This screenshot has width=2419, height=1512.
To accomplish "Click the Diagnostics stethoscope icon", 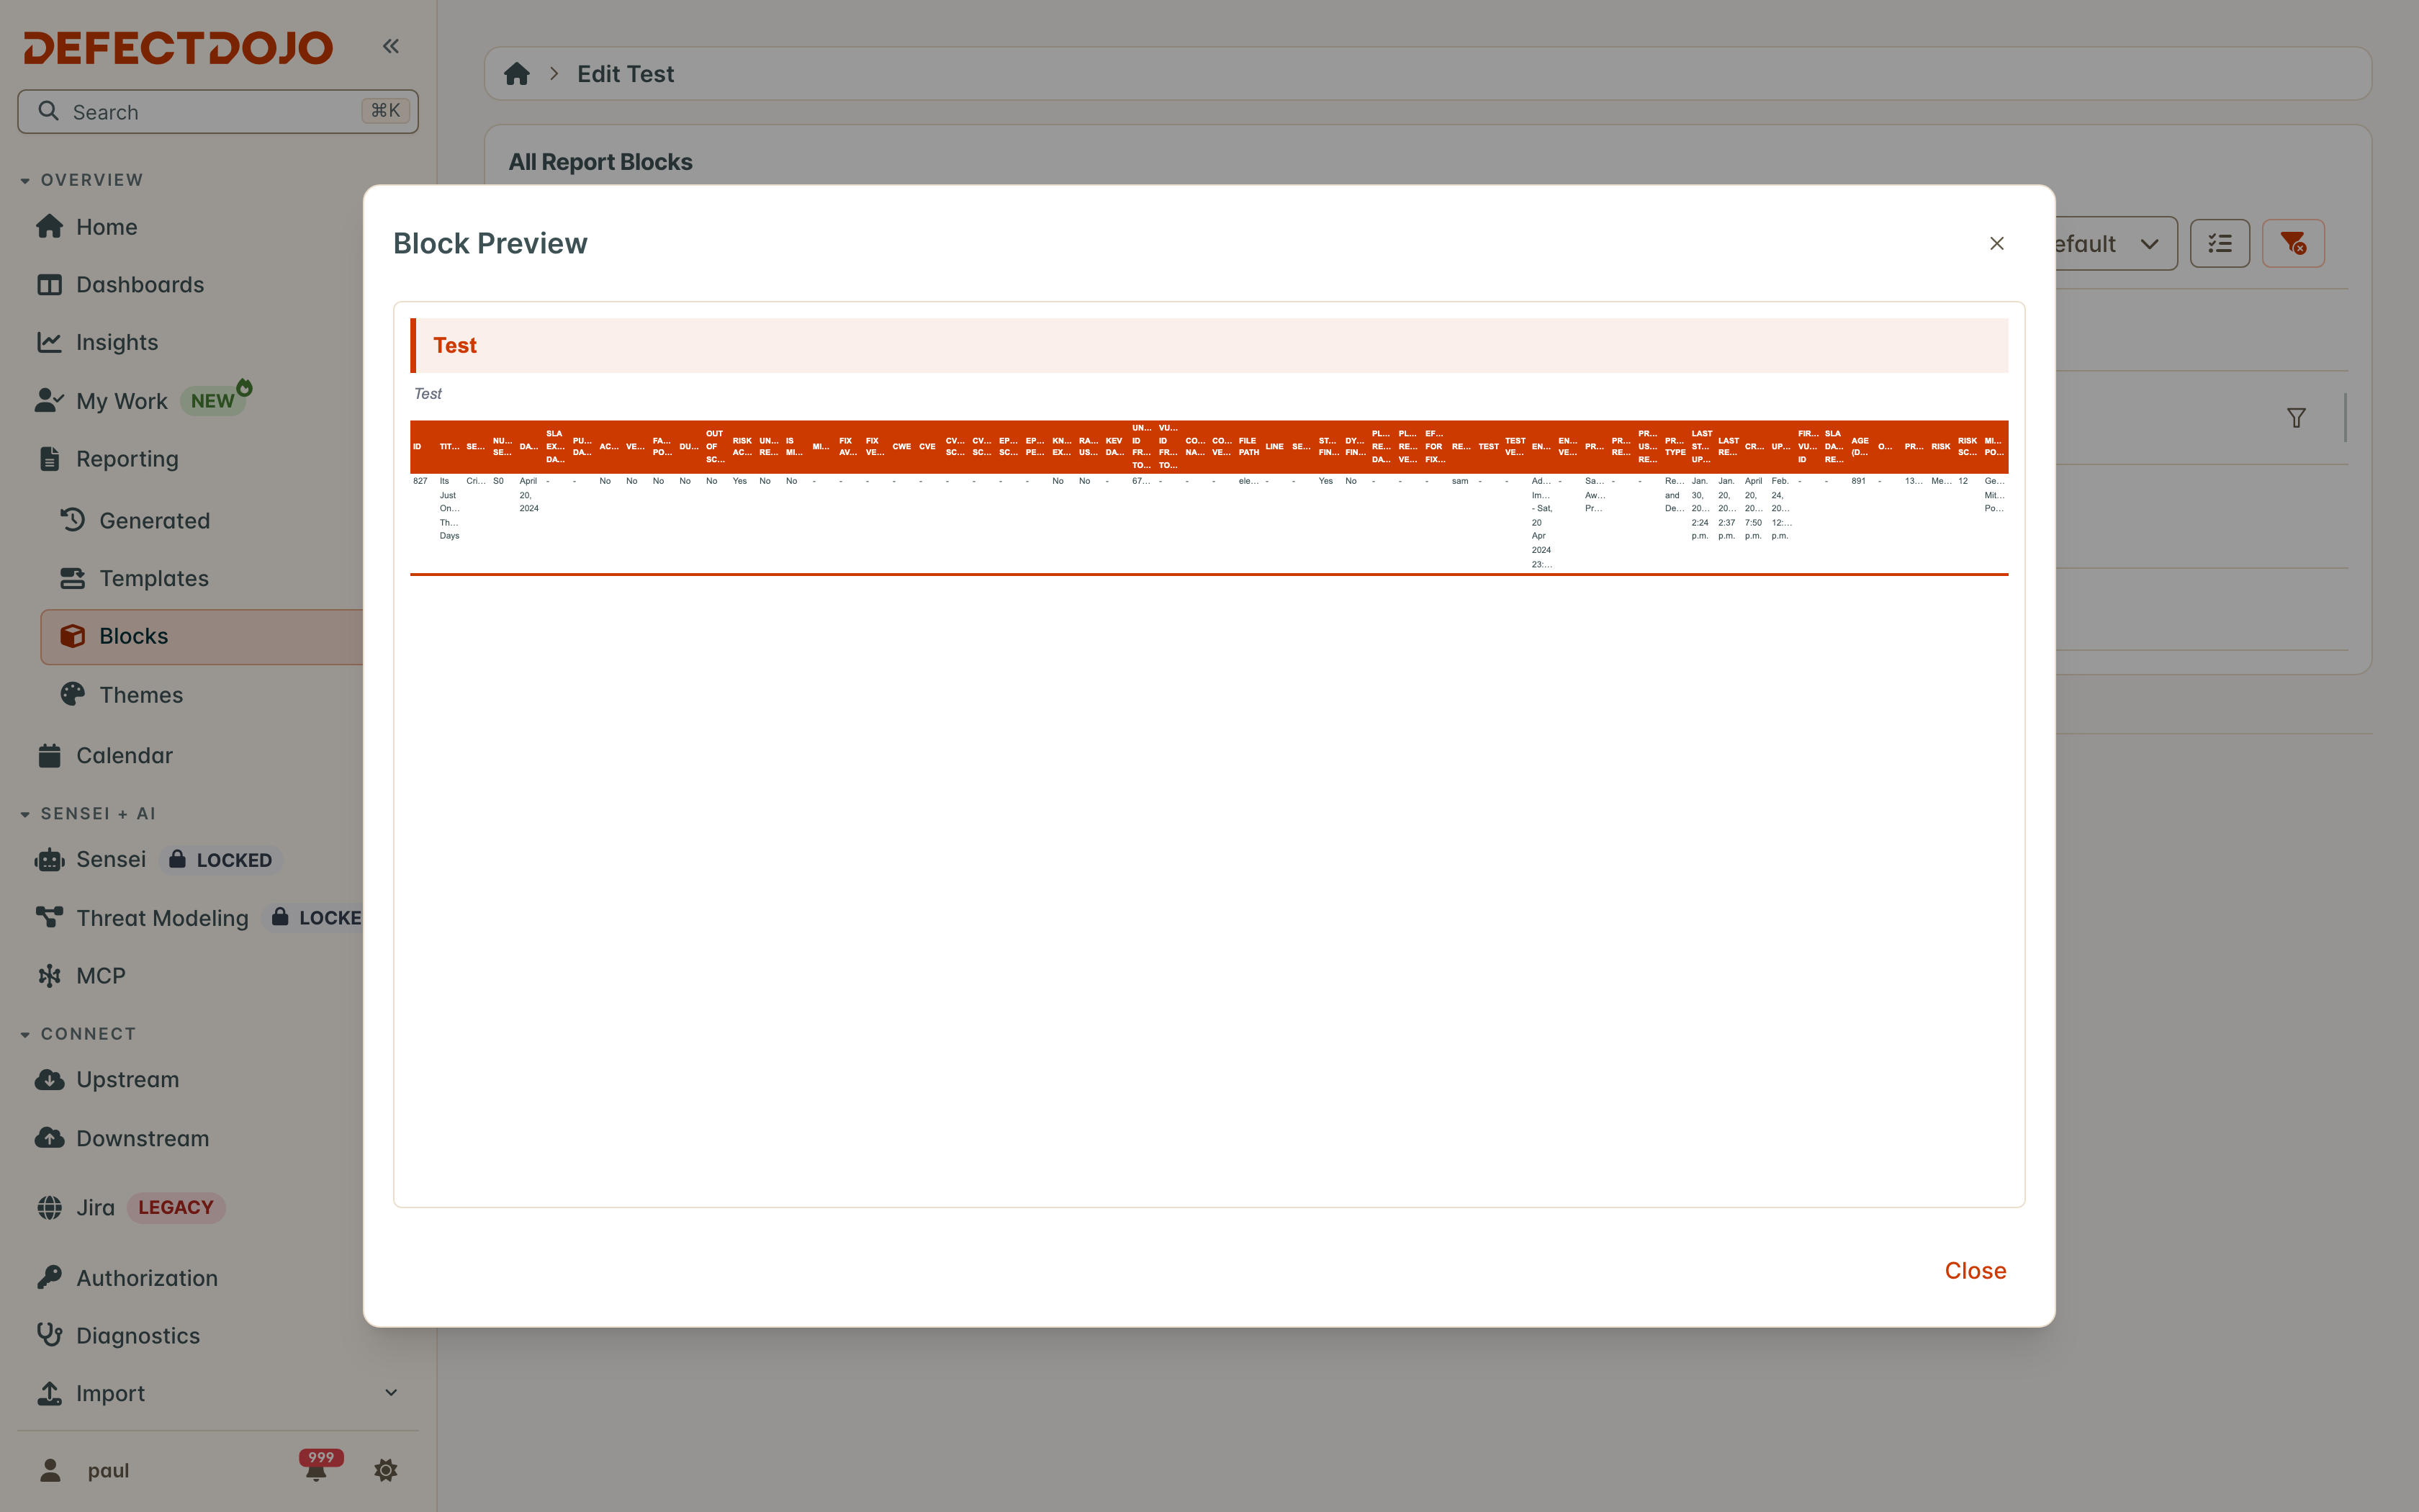I will point(49,1335).
